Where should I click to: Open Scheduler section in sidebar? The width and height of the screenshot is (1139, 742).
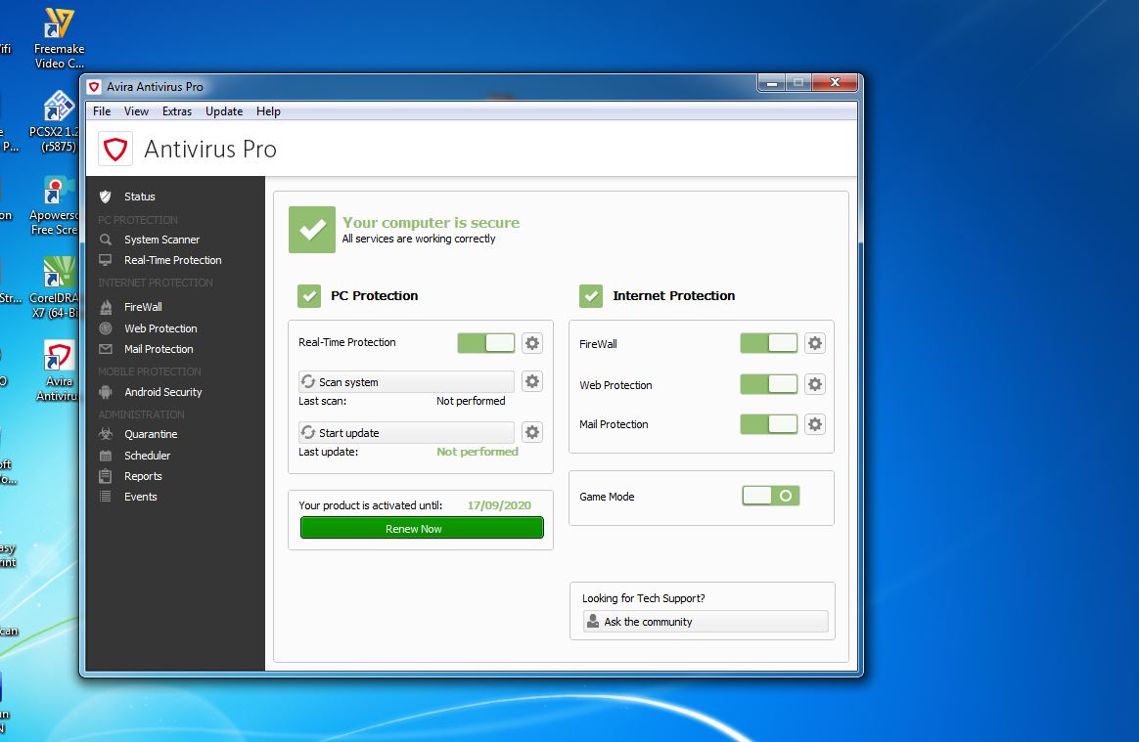[x=148, y=456]
